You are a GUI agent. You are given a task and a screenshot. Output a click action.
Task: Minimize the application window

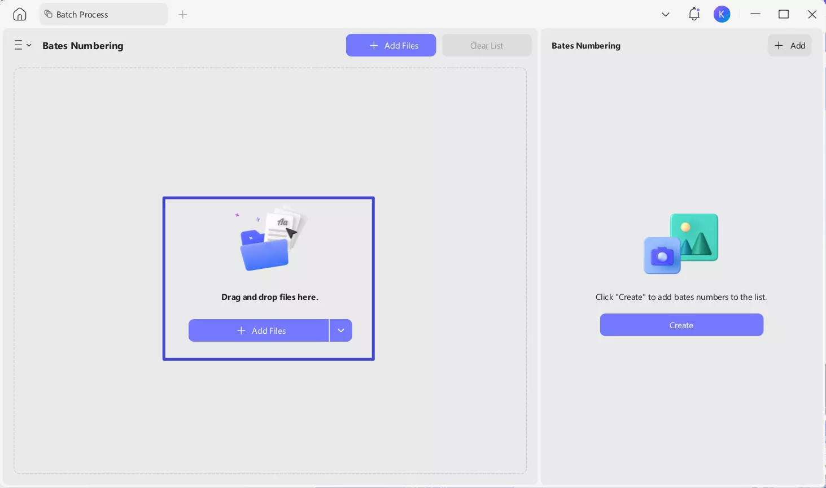pos(755,14)
